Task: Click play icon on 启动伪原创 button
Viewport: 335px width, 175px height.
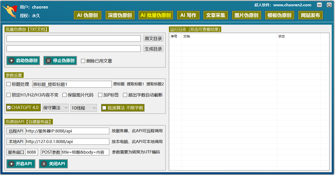Action: (11, 61)
